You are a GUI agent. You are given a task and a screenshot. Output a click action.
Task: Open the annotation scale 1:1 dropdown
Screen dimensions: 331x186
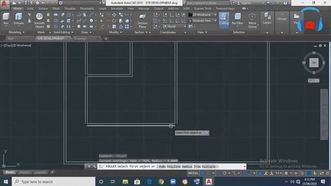pyautogui.click(x=279, y=173)
